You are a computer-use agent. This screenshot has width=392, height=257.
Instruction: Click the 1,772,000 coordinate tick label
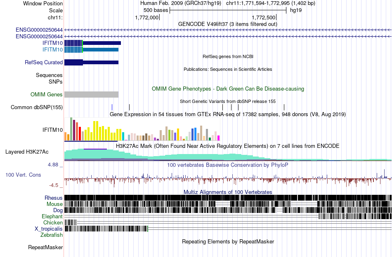[147, 17]
